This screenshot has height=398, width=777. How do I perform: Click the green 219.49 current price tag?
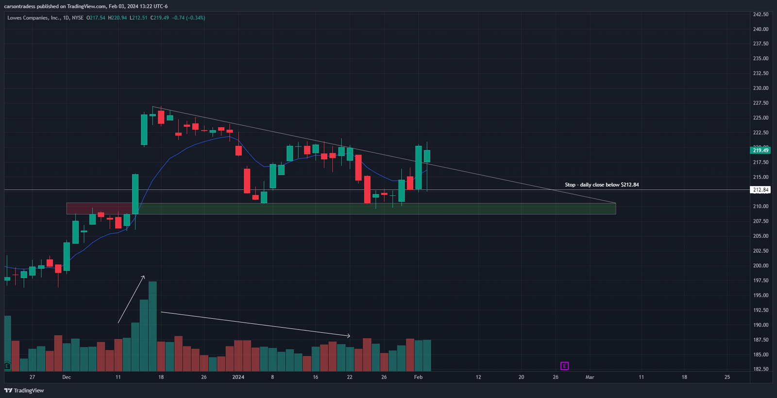click(x=760, y=150)
